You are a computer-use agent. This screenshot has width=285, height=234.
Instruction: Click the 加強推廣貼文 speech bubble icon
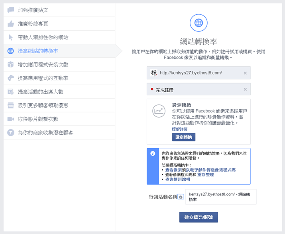(11, 10)
